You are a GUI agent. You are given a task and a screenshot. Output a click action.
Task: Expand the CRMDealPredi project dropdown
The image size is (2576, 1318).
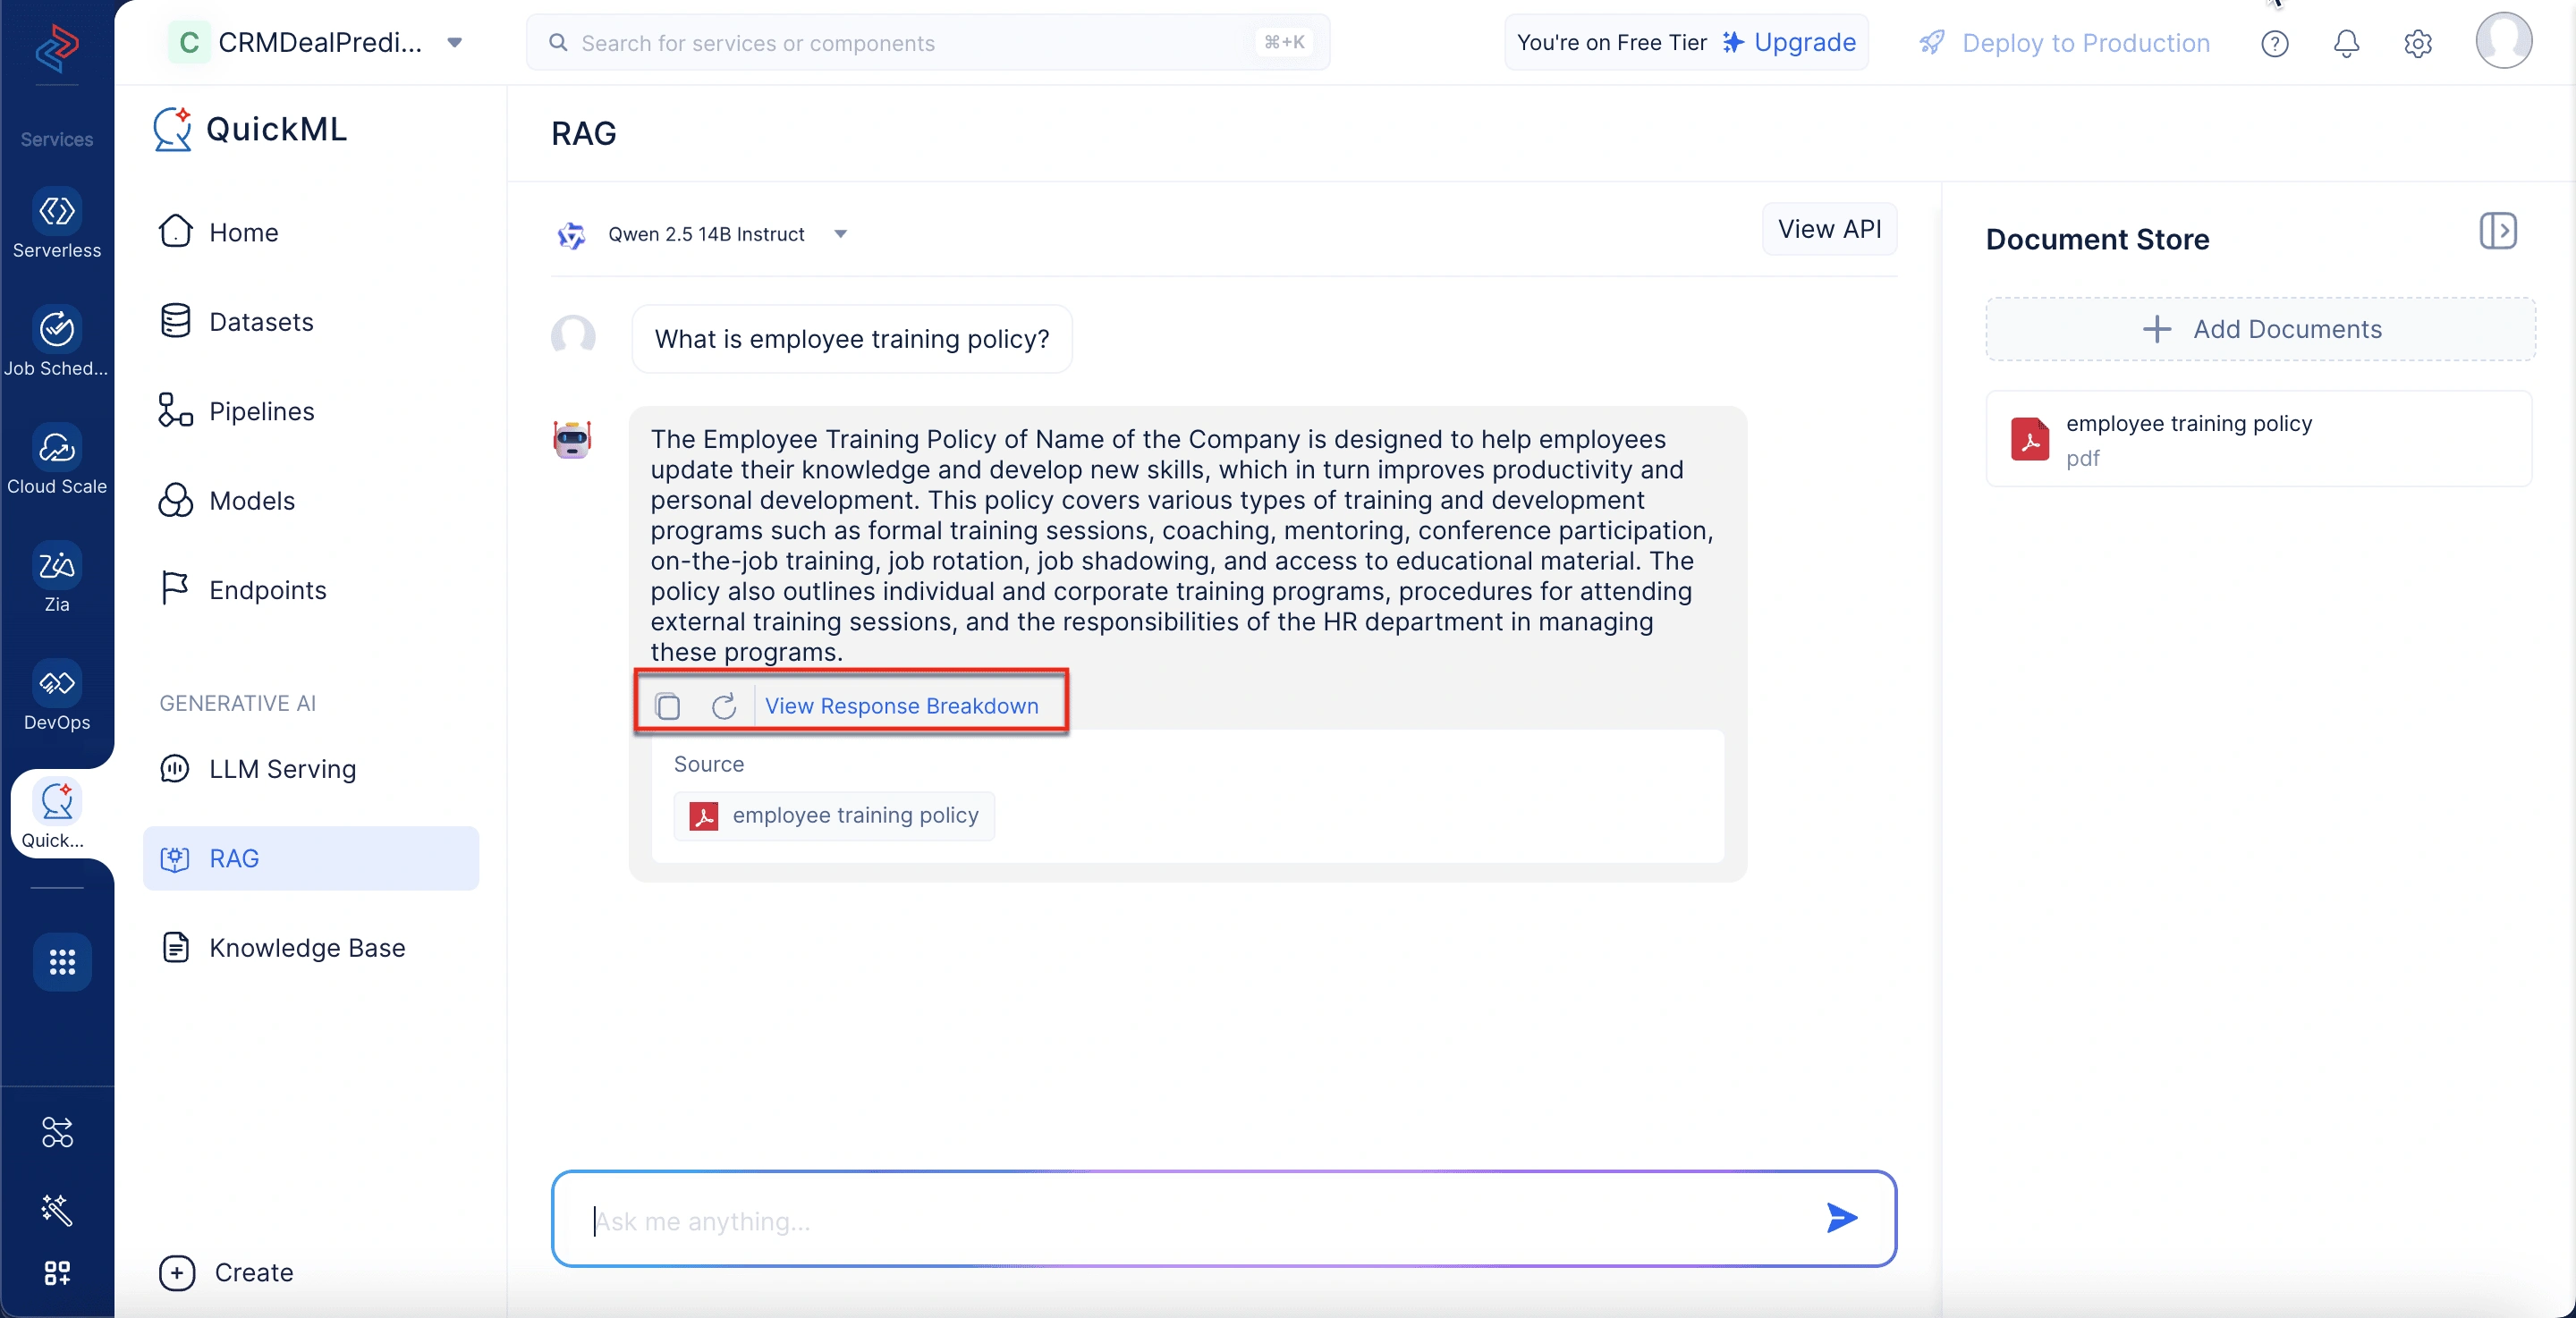coord(454,43)
